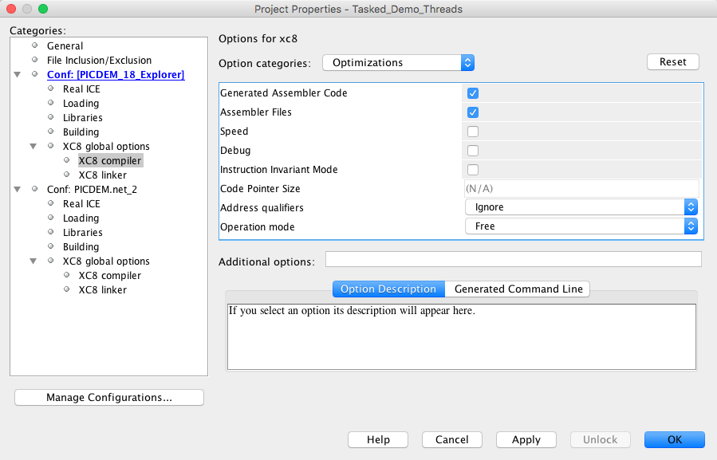Enable Debug optimization checkbox
The height and width of the screenshot is (460, 717).
tap(473, 151)
